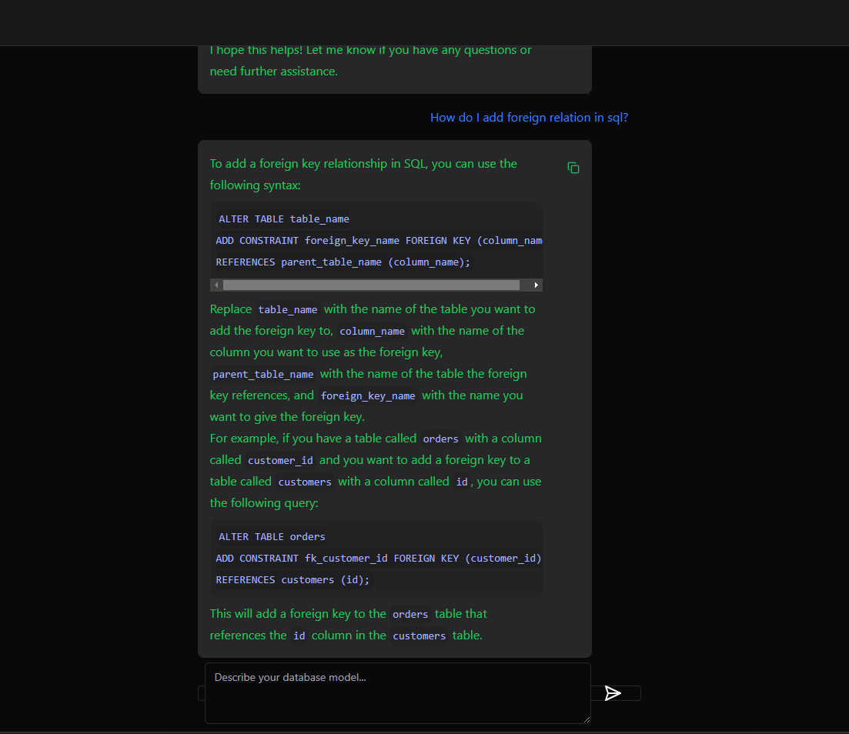Click the resize handle of the text area
The height and width of the screenshot is (734, 849).
587,719
